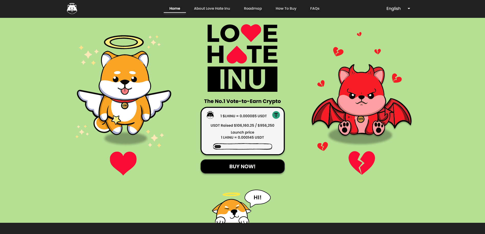Click the 'Launch price' label
Screen dimensions: 485x234
tap(242, 132)
